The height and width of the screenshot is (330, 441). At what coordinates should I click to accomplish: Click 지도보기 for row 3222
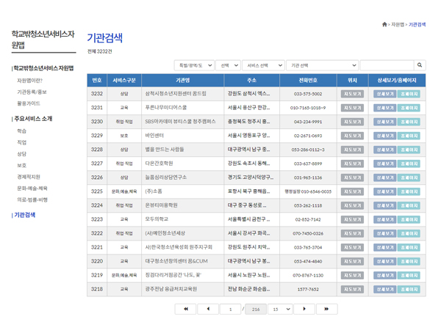tap(352, 233)
